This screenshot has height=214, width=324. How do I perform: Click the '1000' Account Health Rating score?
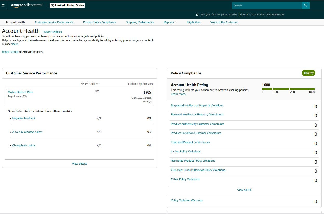pos(266,85)
